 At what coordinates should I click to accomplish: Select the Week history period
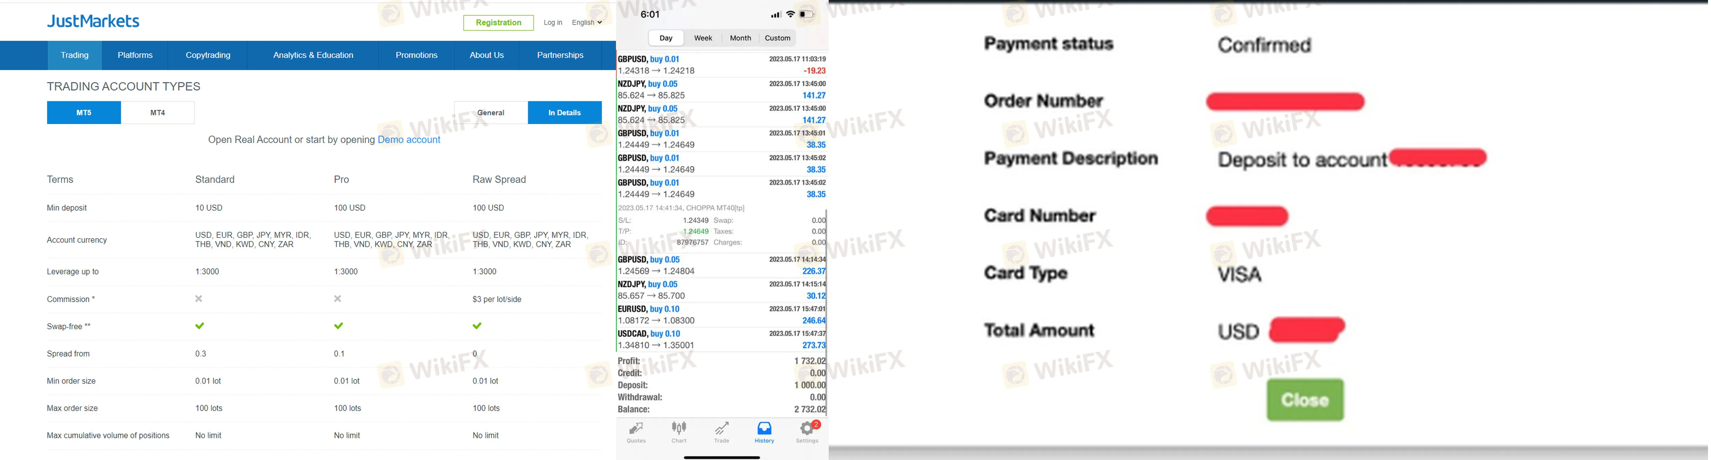coord(704,38)
